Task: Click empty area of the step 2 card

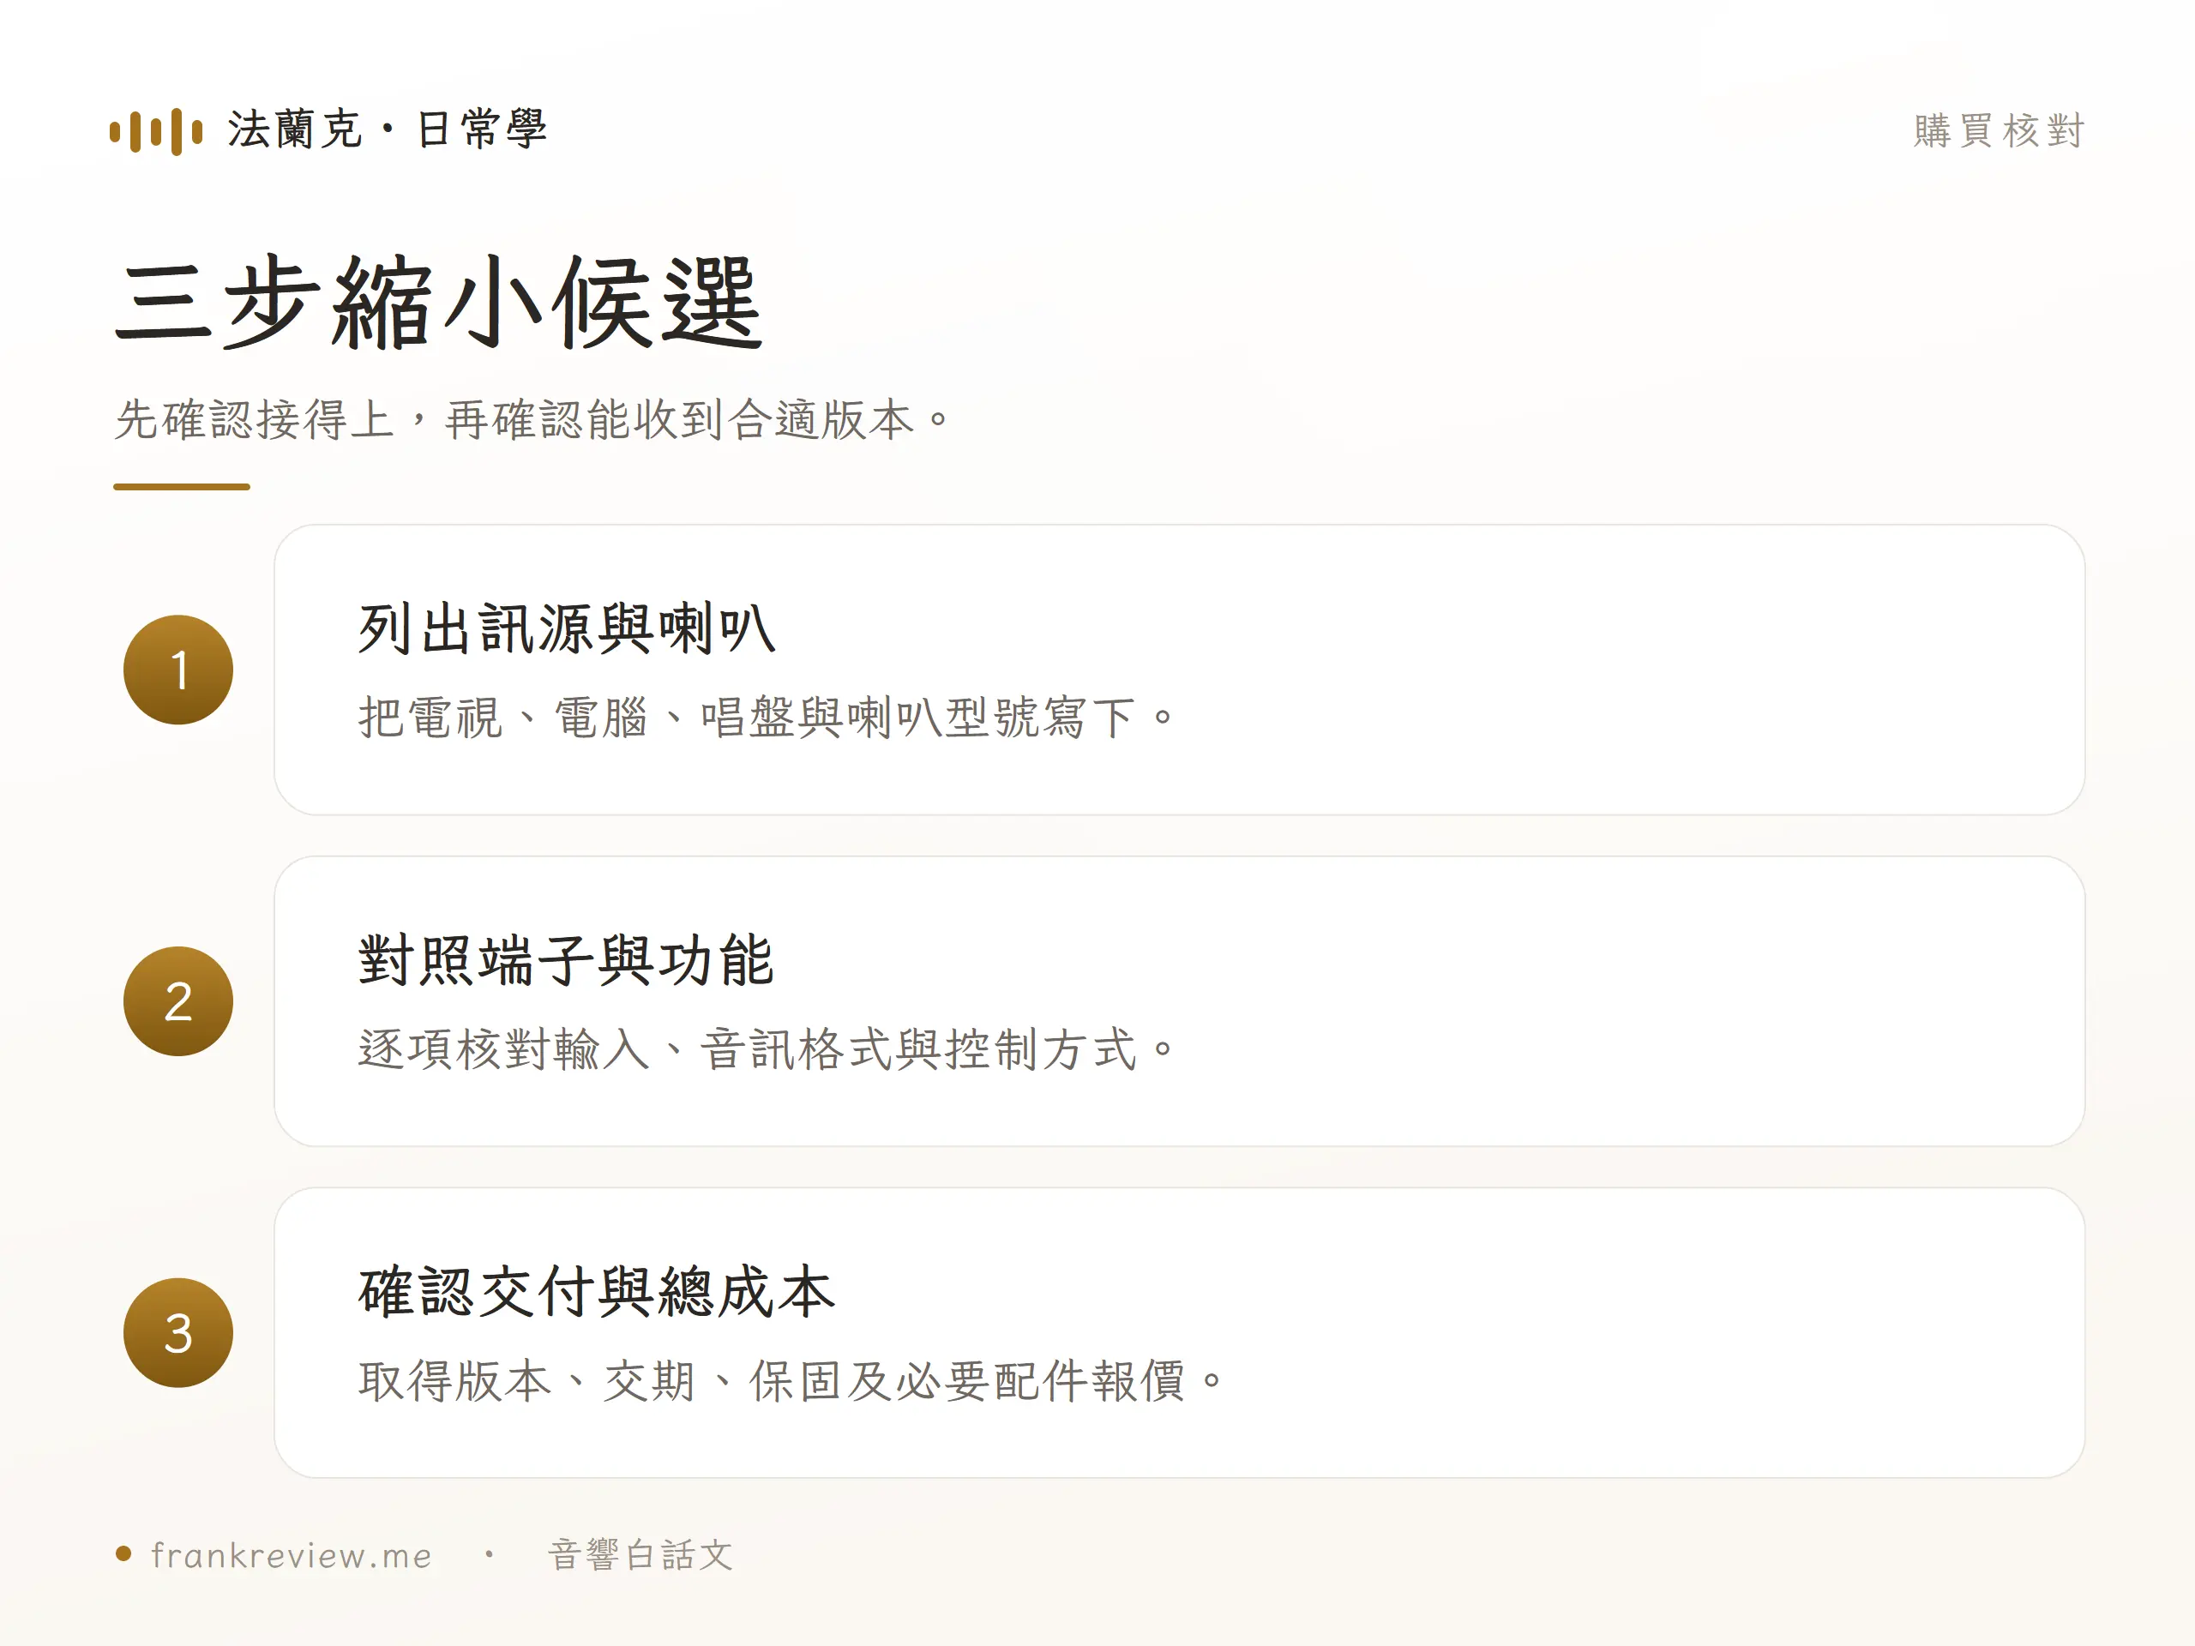Action: [1638, 1001]
